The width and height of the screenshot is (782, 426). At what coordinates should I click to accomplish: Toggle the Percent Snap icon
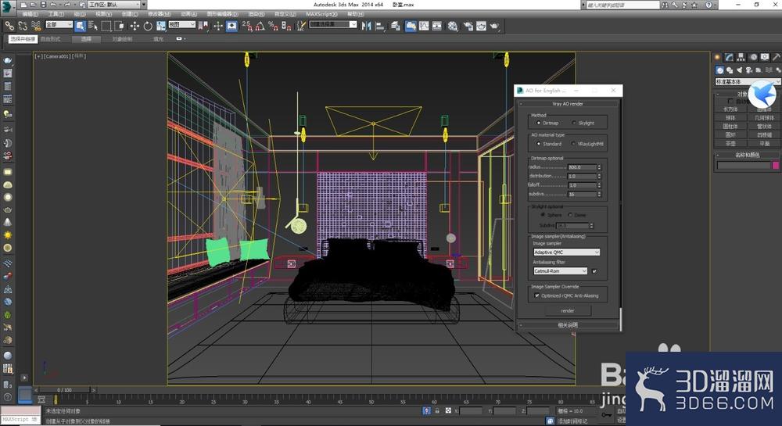(x=273, y=26)
